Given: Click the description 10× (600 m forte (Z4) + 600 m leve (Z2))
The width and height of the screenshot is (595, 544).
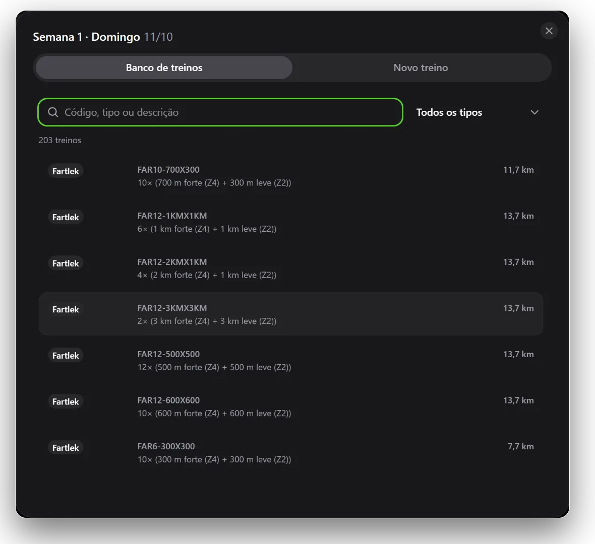Looking at the screenshot, I should click(214, 414).
